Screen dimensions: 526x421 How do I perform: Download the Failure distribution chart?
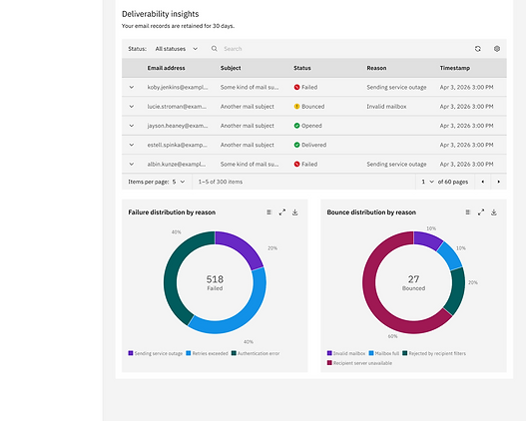click(294, 212)
